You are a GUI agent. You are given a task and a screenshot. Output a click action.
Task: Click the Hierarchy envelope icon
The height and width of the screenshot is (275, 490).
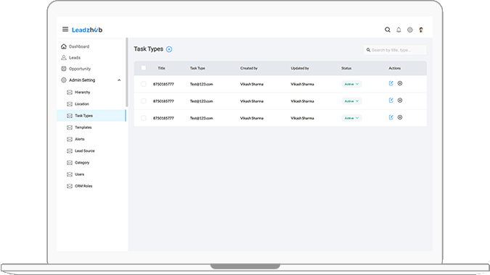(70, 92)
